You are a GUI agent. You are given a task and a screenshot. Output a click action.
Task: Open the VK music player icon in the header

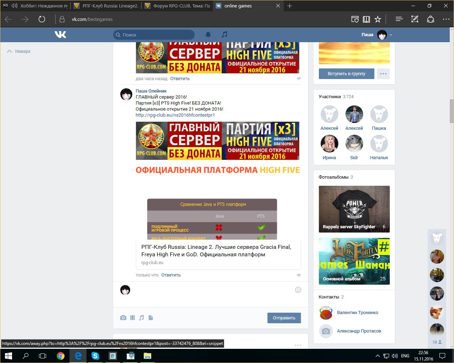click(x=224, y=34)
